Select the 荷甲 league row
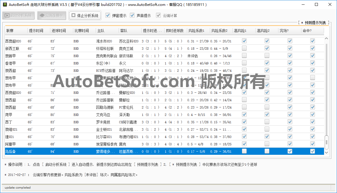This screenshot has width=337, height=193. [x=165, y=115]
